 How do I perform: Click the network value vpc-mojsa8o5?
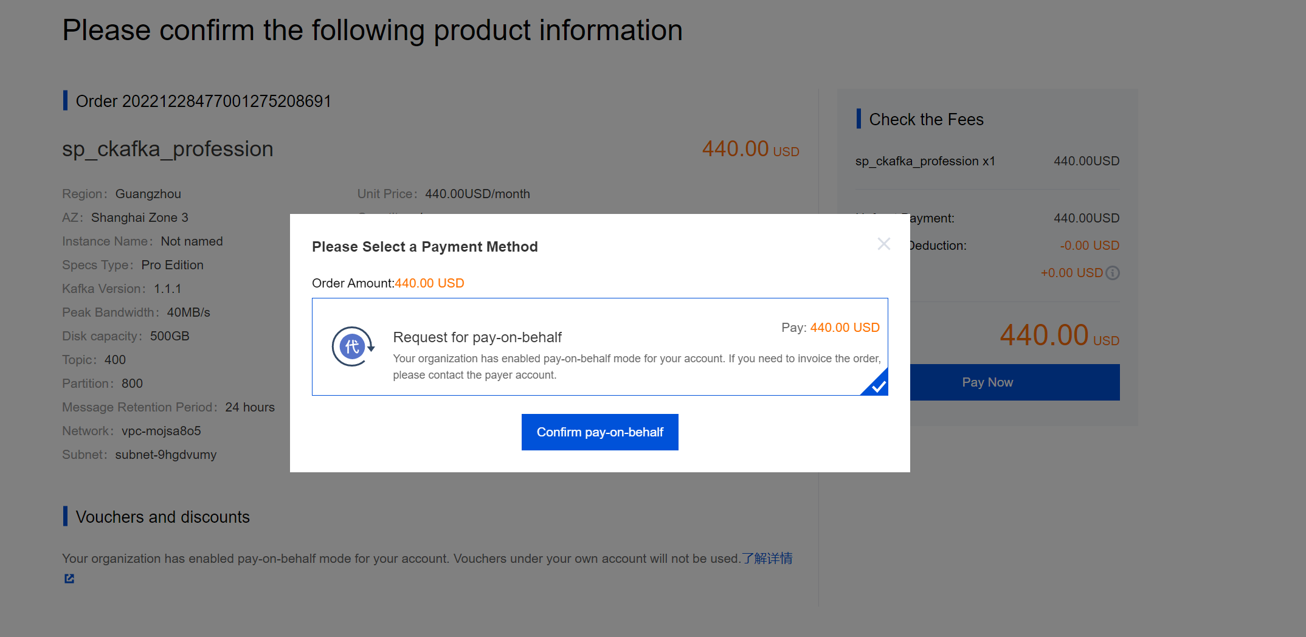[161, 431]
